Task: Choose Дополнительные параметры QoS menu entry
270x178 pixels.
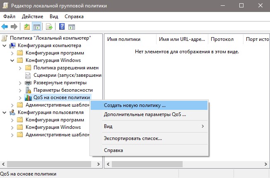Action: point(149,114)
